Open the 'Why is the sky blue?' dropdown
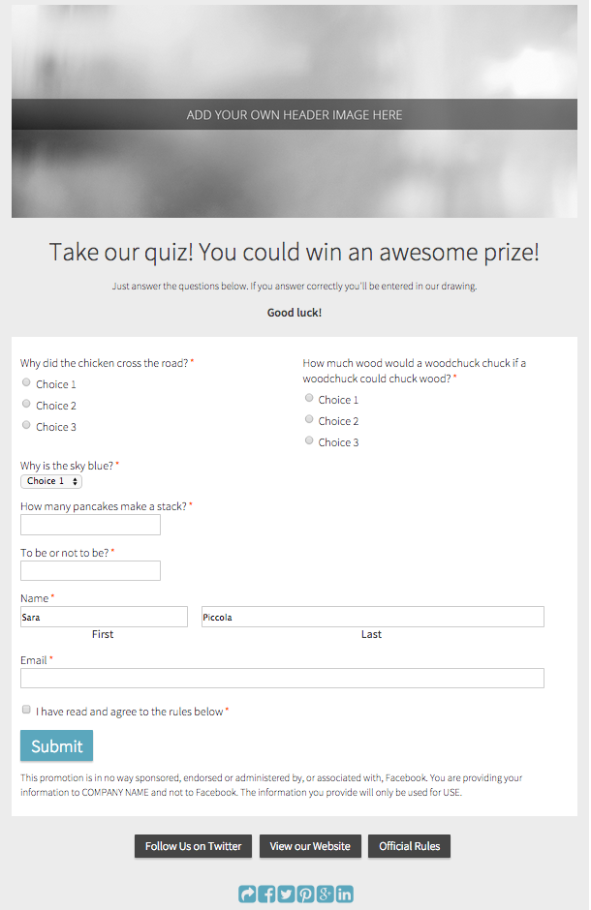The image size is (591, 910). pyautogui.click(x=50, y=481)
